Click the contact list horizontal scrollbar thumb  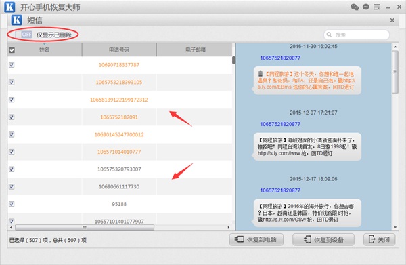click(85, 228)
